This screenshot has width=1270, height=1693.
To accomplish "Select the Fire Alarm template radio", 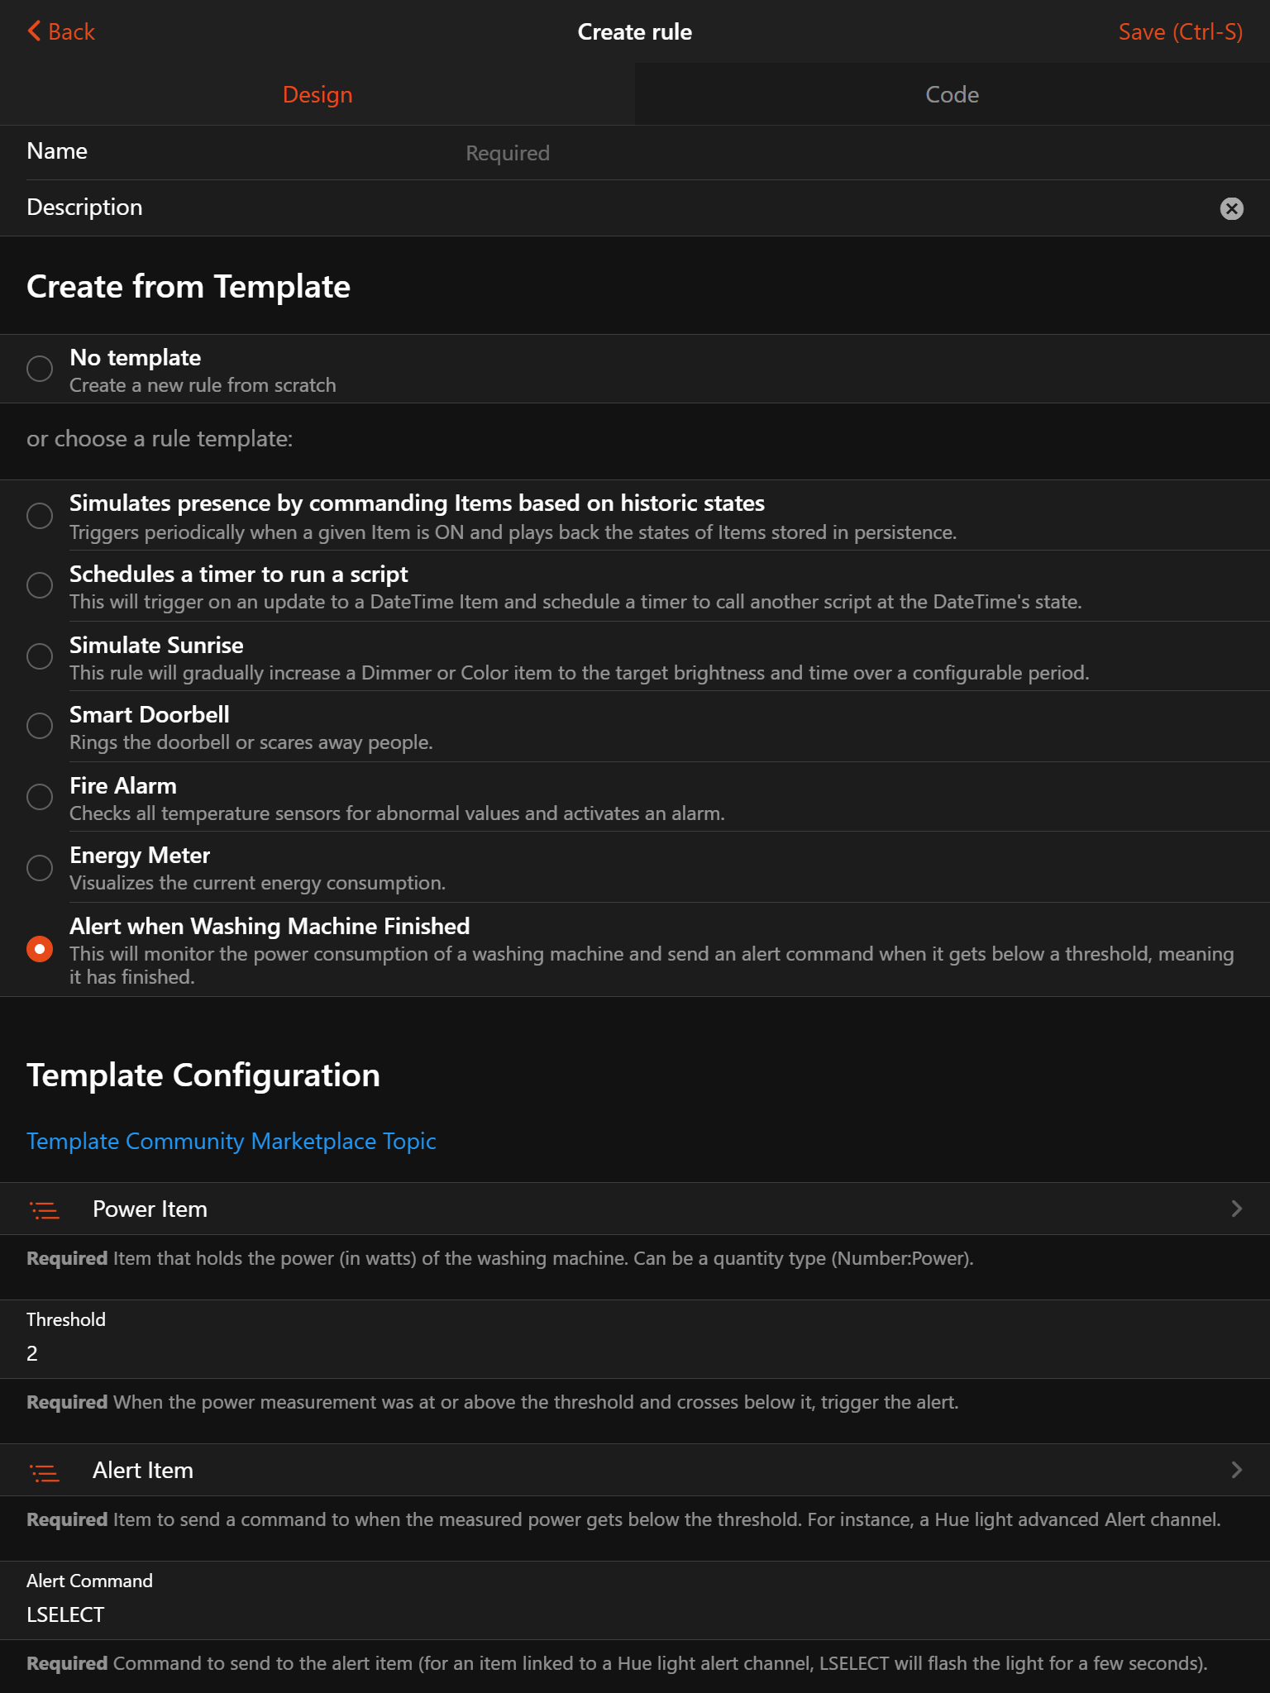I will tap(40, 797).
